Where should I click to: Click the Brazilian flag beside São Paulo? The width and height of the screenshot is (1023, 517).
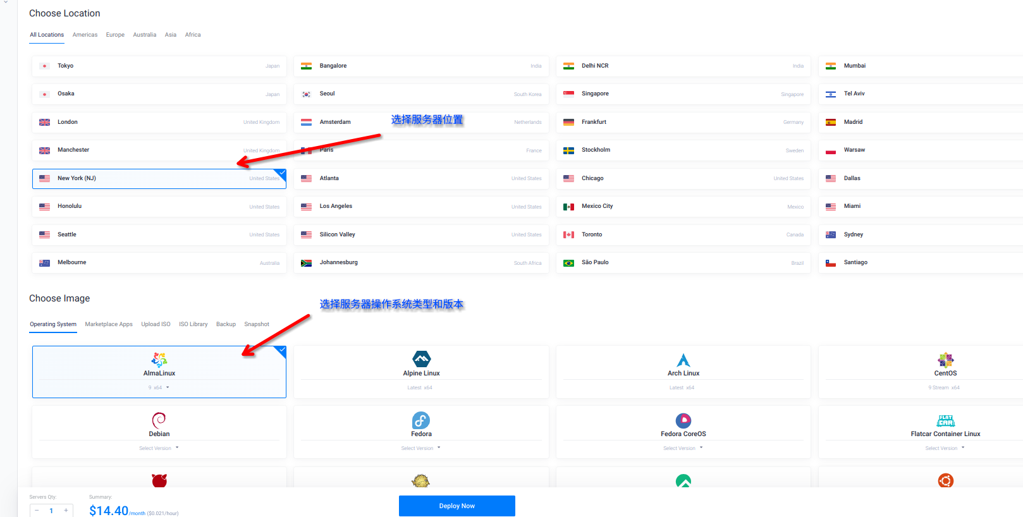pyautogui.click(x=568, y=263)
